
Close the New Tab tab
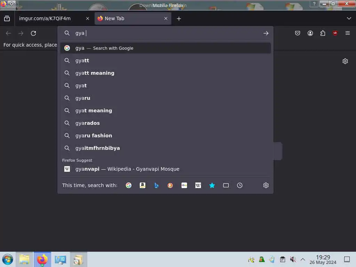tap(166, 19)
